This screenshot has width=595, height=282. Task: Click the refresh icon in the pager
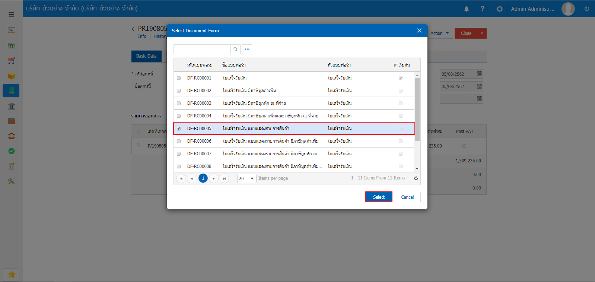pyautogui.click(x=416, y=178)
